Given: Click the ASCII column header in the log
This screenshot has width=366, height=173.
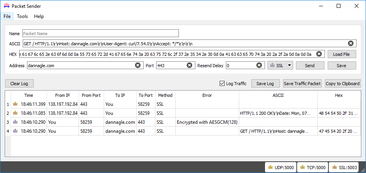Looking at the screenshot, I should pos(278,95).
